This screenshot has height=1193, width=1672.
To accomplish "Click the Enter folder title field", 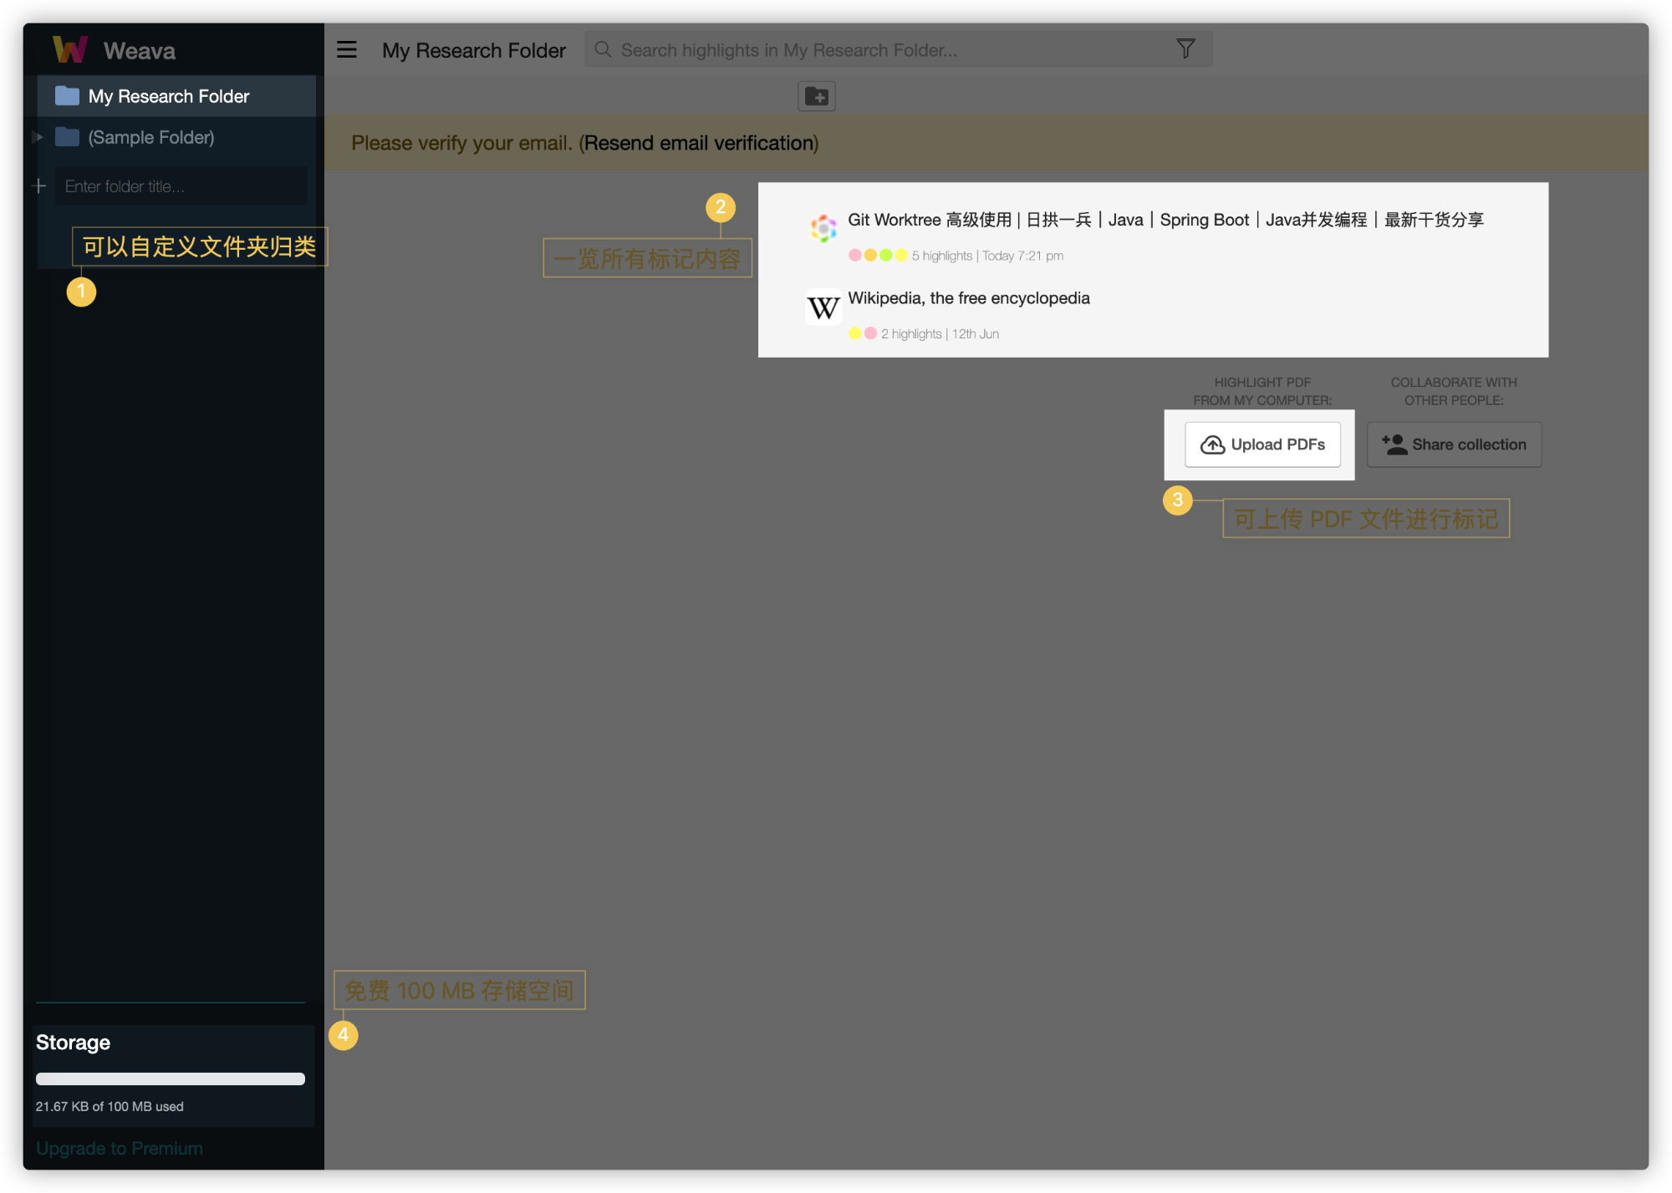I will click(181, 186).
